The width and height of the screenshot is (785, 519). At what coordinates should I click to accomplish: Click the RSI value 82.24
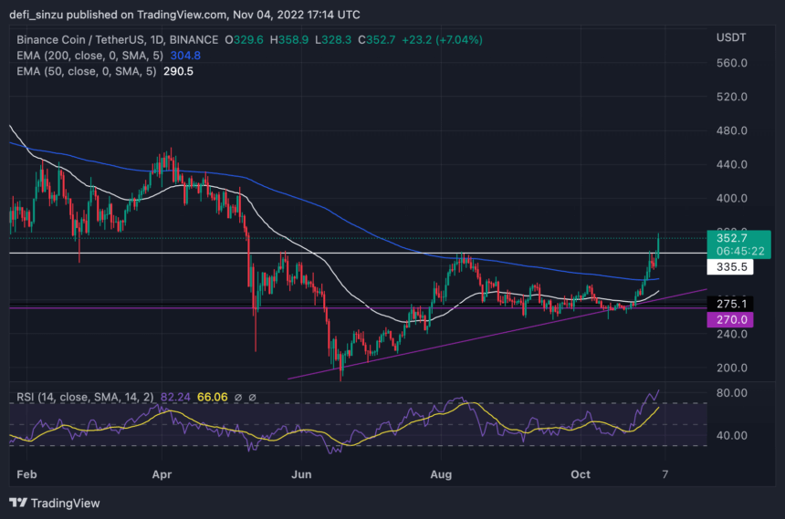tap(175, 398)
